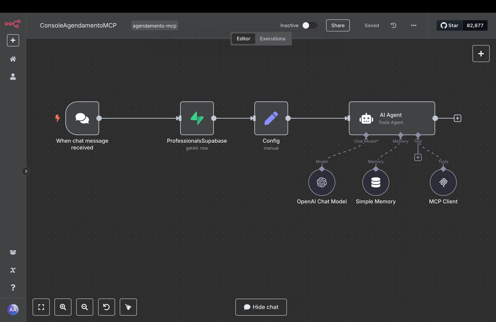
Task: Open user management in the sidebar
Action: (x=13, y=77)
